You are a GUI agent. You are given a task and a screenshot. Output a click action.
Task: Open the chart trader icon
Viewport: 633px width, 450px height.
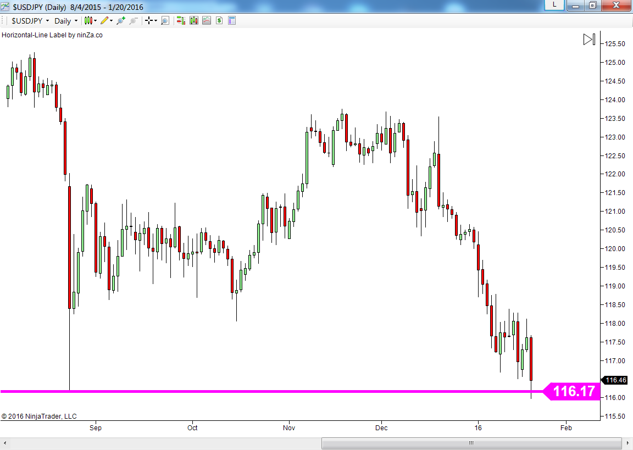click(x=181, y=20)
